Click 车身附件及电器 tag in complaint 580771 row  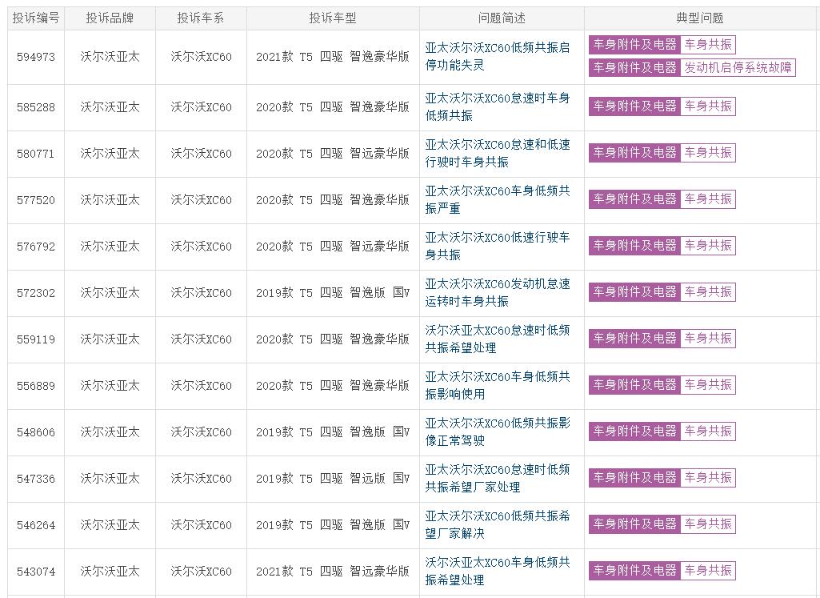tap(634, 153)
